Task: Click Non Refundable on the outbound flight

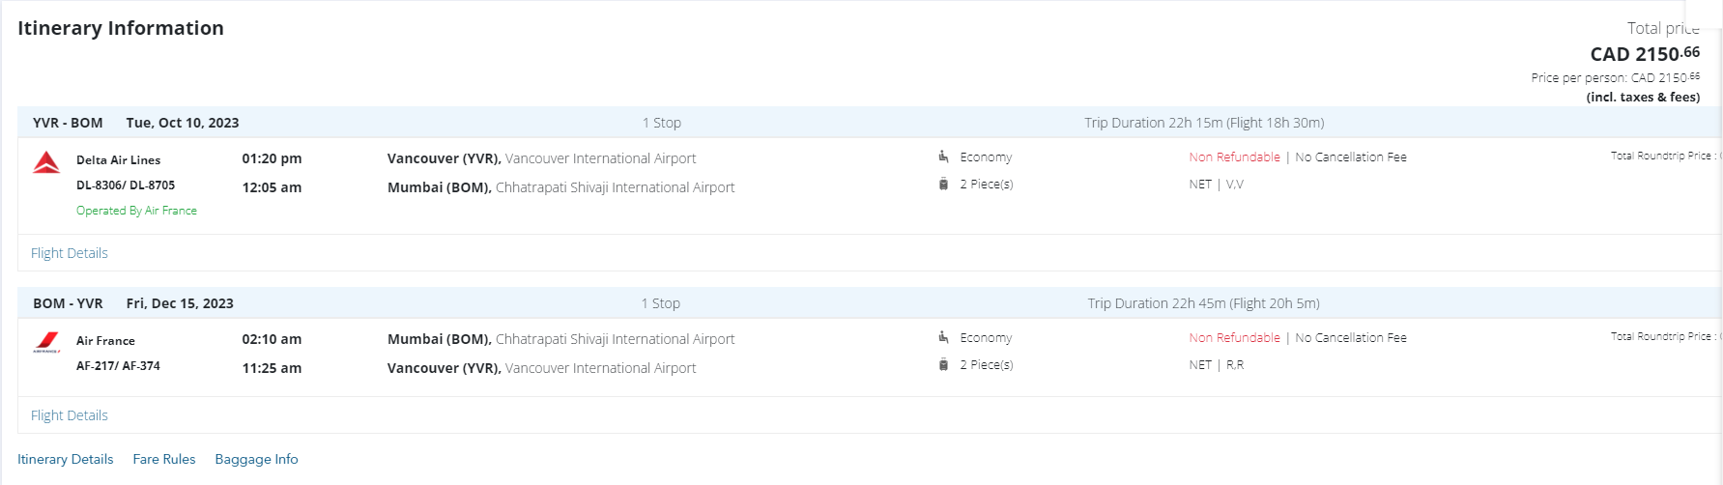Action: coord(1234,157)
